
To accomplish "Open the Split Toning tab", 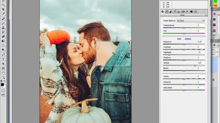I will point(179,11).
